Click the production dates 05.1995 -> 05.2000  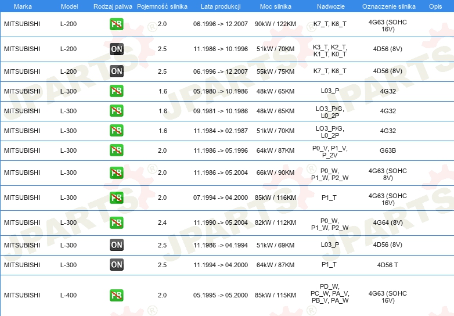click(221, 295)
